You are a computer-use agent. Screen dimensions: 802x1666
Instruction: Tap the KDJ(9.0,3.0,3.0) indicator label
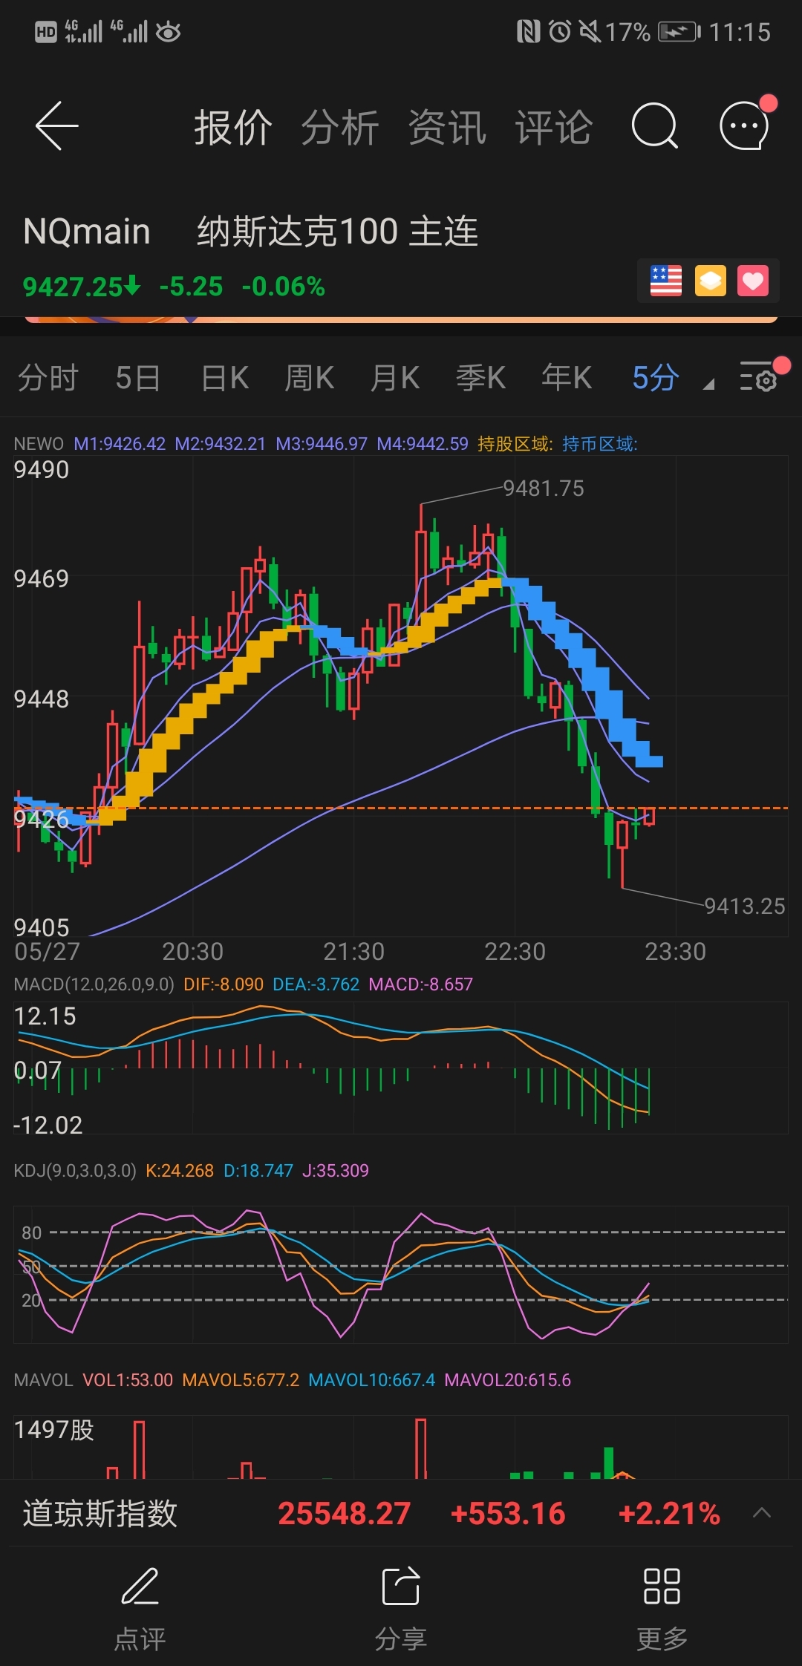click(x=75, y=1171)
